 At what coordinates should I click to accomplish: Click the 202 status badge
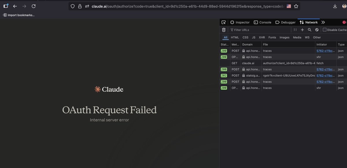coord(224,75)
